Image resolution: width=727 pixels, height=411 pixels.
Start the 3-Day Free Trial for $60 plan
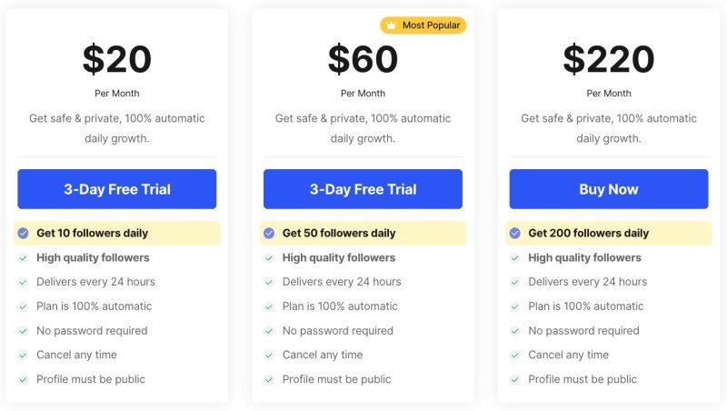[363, 189]
